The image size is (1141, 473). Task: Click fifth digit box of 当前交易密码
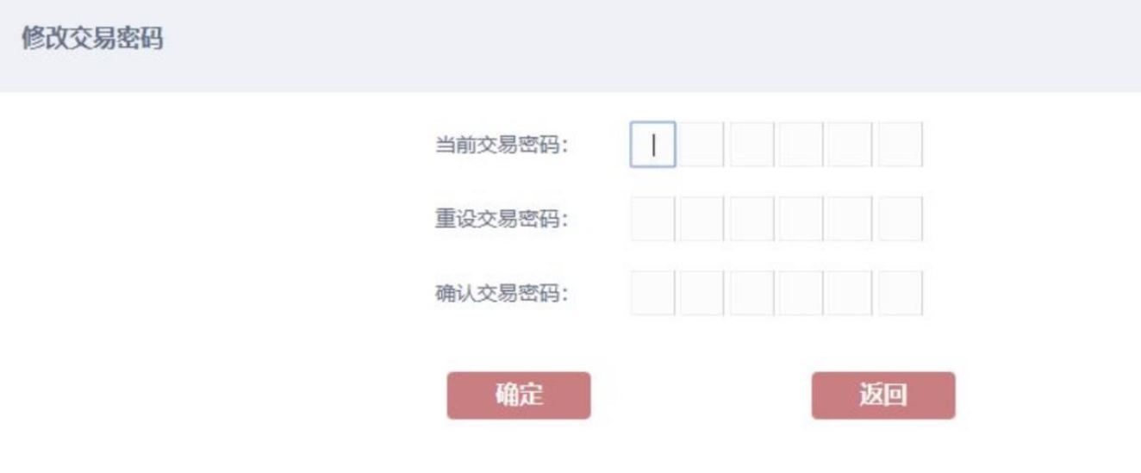click(851, 145)
